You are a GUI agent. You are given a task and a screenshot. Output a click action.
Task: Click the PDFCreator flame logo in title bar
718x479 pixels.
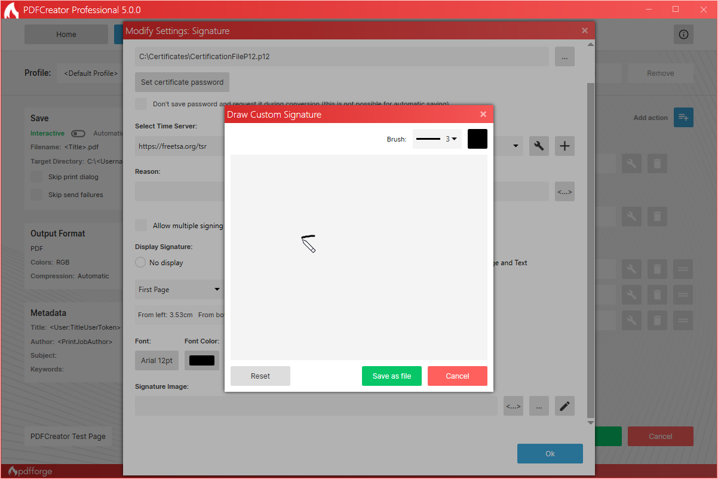point(11,10)
